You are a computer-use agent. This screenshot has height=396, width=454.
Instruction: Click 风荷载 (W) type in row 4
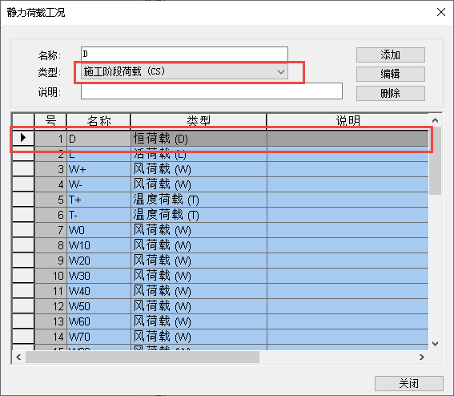[x=199, y=184]
